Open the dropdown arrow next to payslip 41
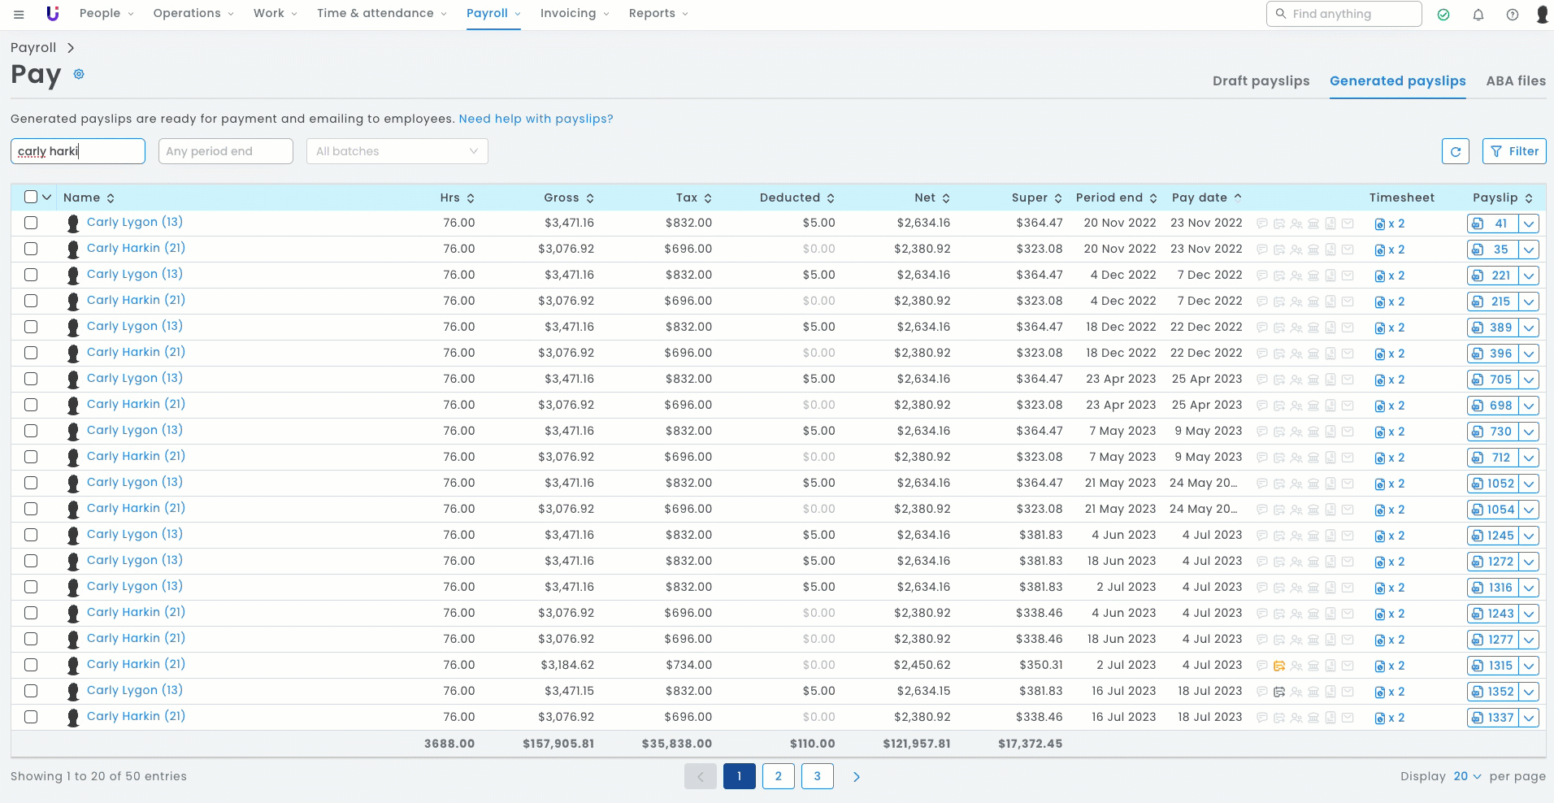Screen dimensions: 1554x803 [1529, 224]
